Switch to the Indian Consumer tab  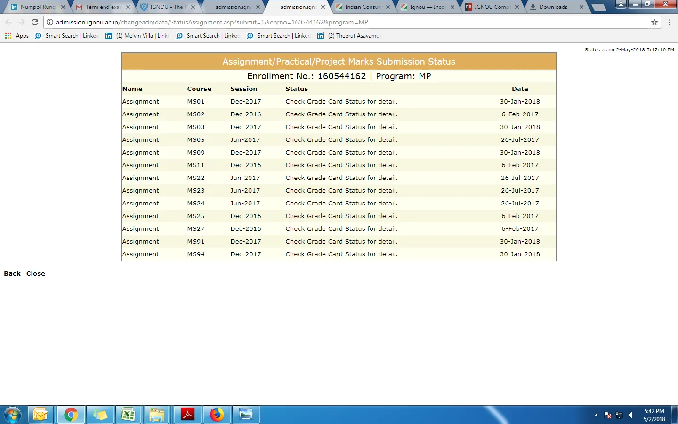pyautogui.click(x=362, y=7)
